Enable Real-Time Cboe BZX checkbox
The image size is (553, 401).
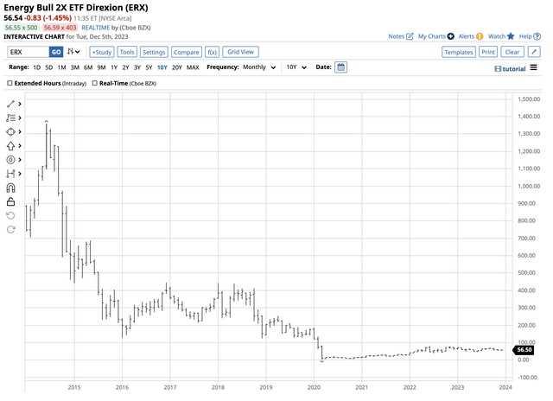tap(94, 83)
